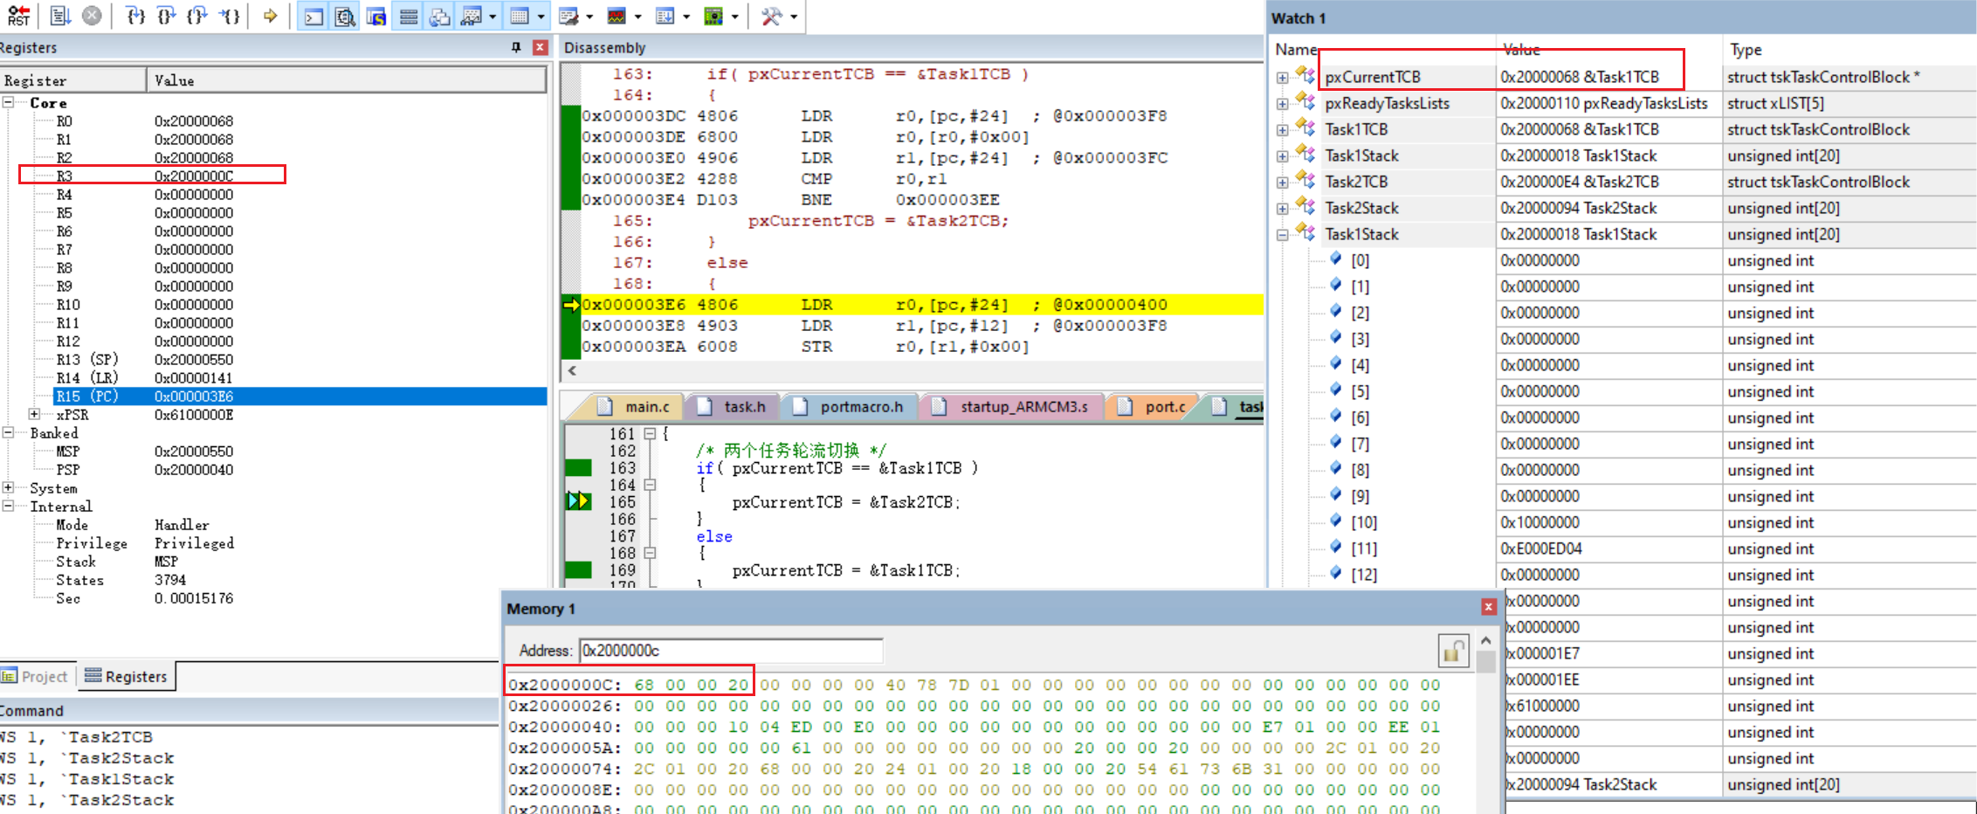Open the Analysis Windows dropdown arrow

click(637, 17)
